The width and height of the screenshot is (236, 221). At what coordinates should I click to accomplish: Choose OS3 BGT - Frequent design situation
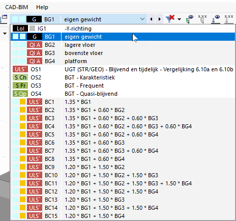[123, 86]
